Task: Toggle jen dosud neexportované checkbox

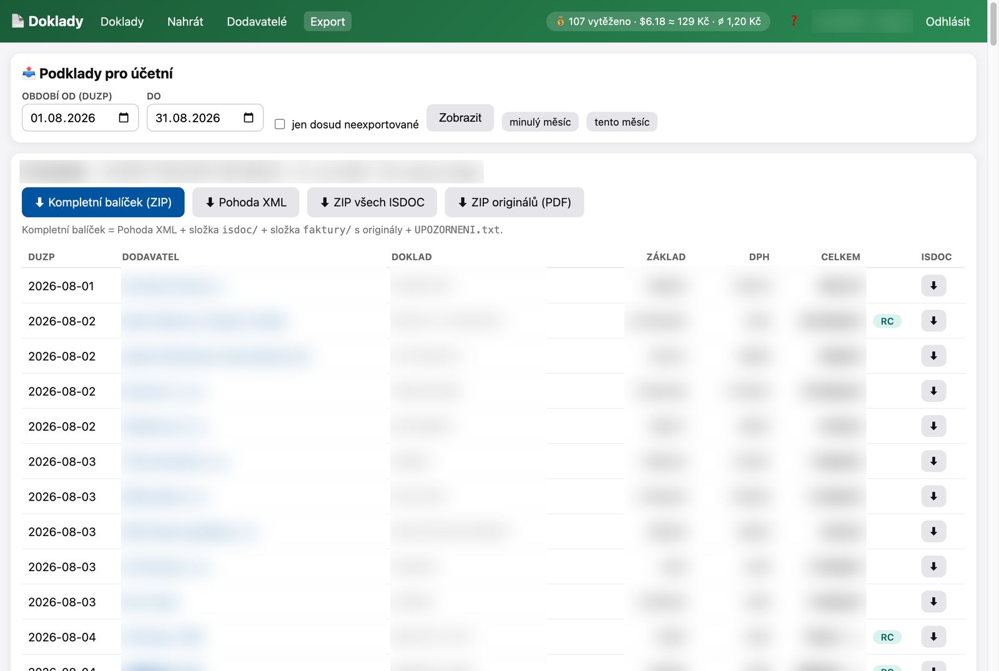Action: point(280,124)
